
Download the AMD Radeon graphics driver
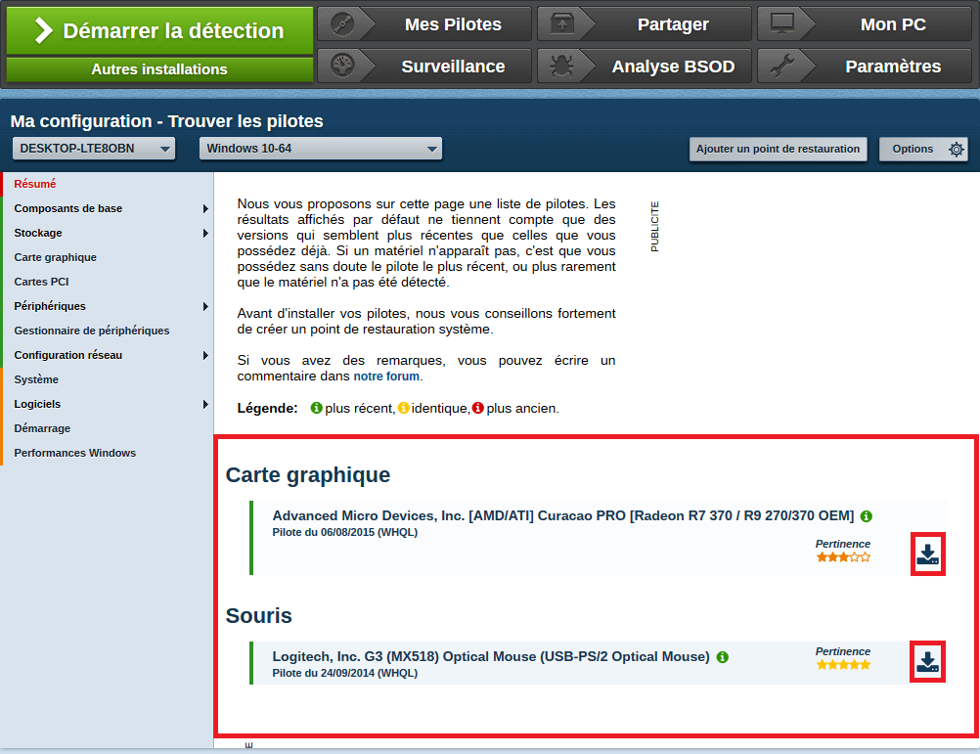click(x=927, y=554)
